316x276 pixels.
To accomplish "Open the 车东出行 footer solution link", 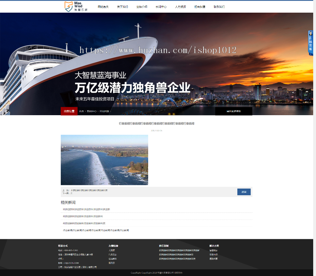I will pos(213,255).
